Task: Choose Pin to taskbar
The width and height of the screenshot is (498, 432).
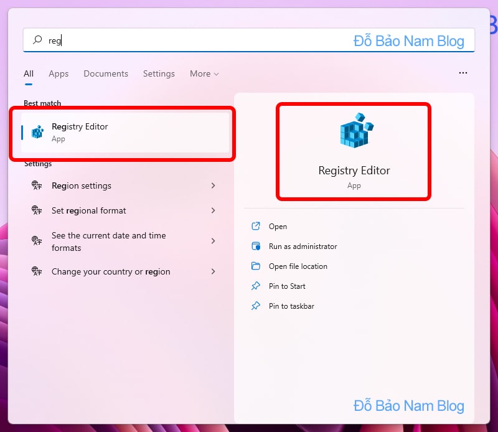Action: (291, 306)
